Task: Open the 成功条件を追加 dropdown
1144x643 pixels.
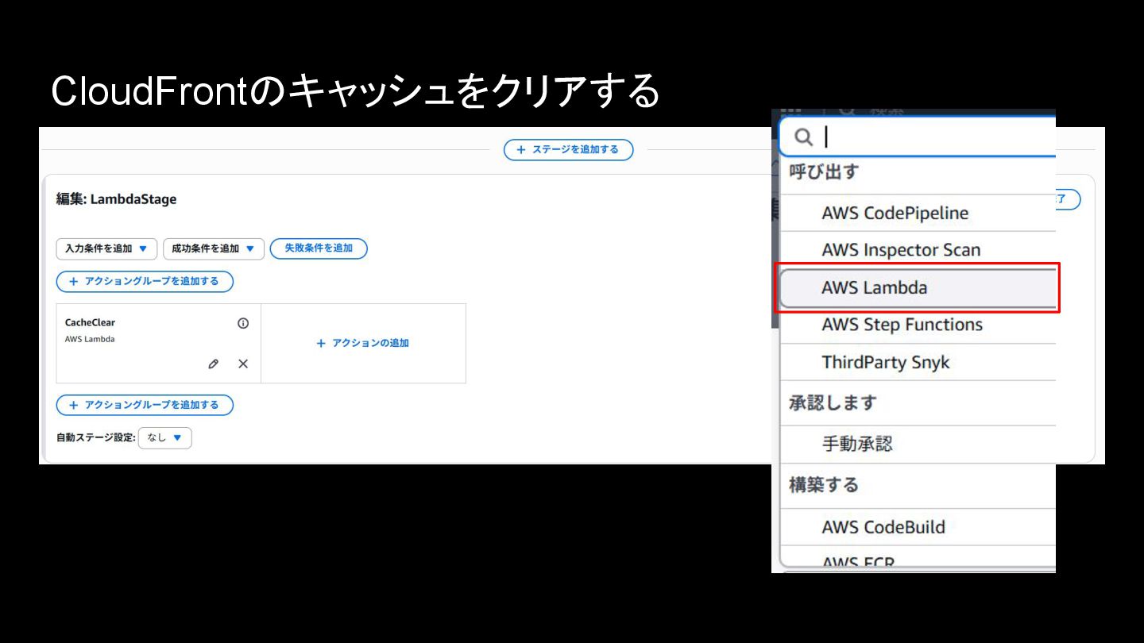Action: (x=214, y=248)
